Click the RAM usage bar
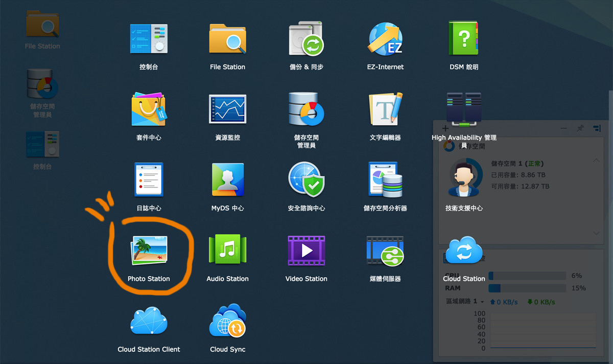This screenshot has width=613, height=364. [x=527, y=288]
